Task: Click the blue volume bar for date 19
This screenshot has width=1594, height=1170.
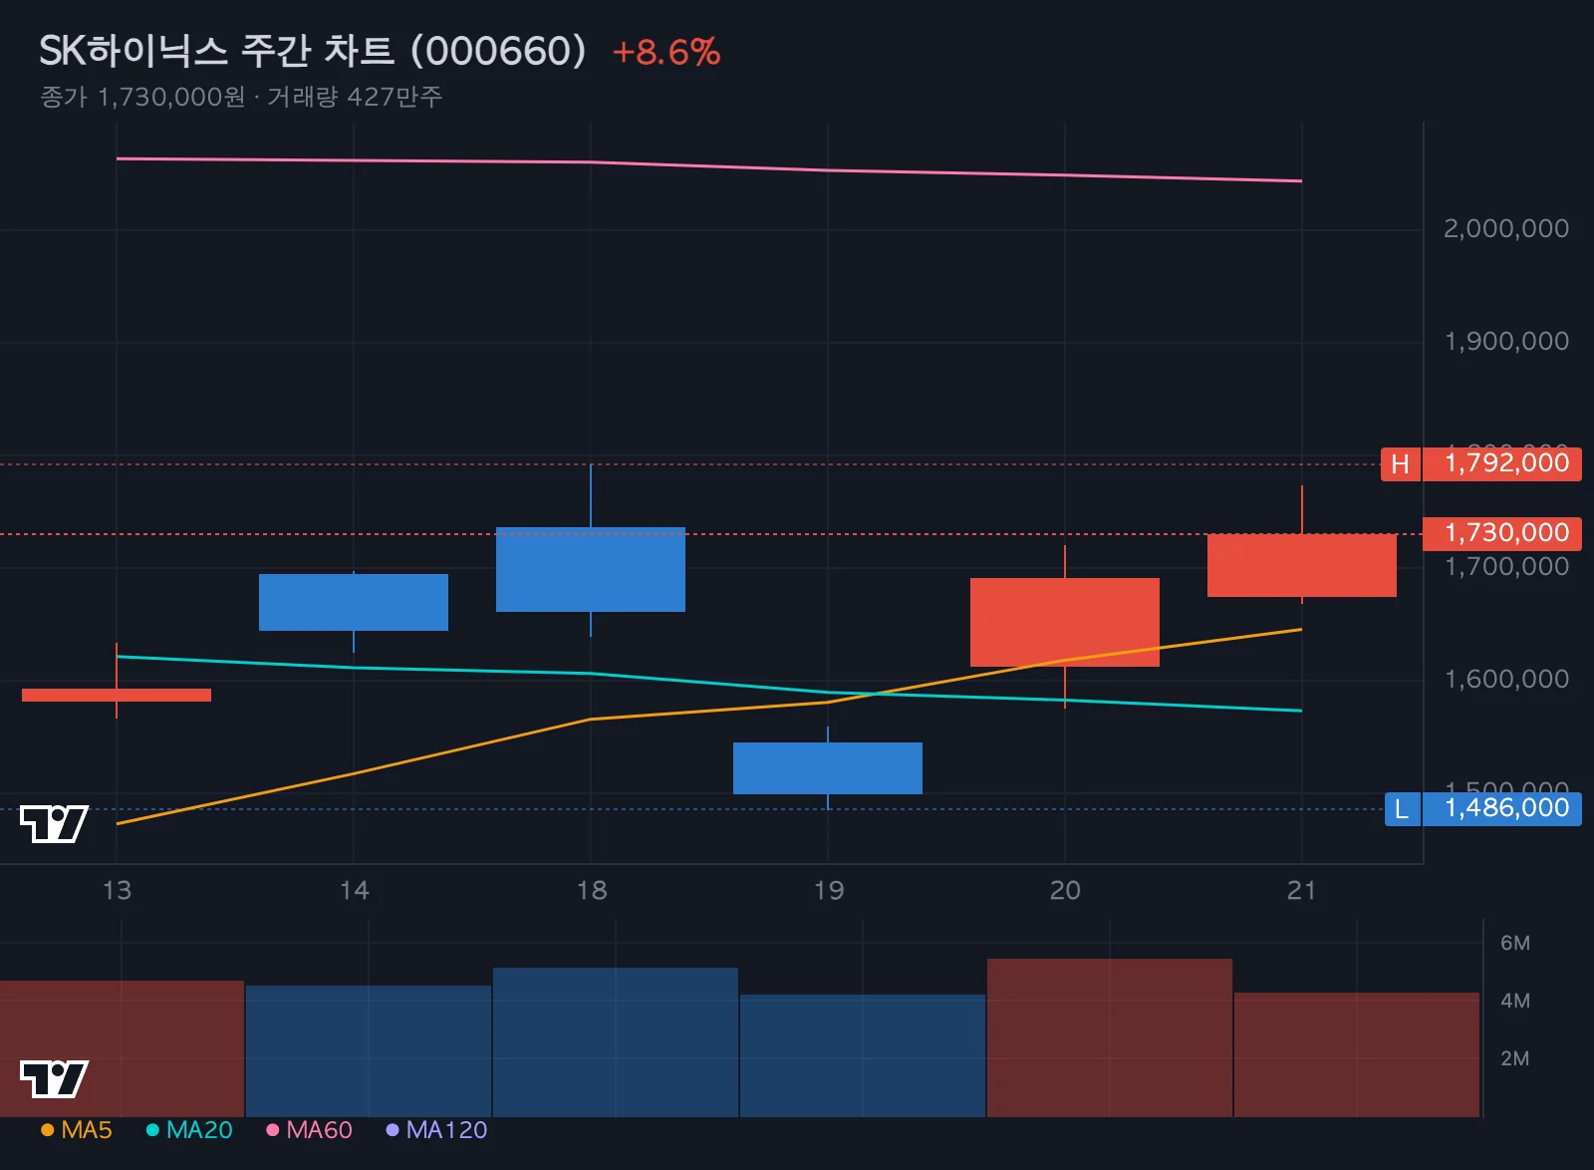Action: tap(863, 1055)
